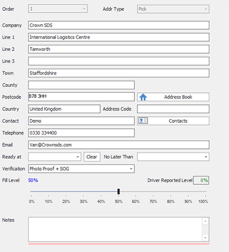Click the contact card icon beside Contacts

point(143,121)
